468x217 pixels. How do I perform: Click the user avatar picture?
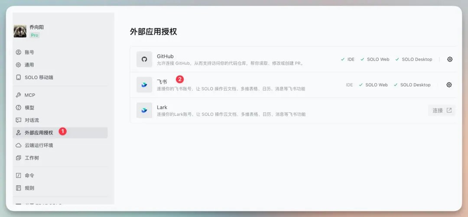tap(20, 31)
